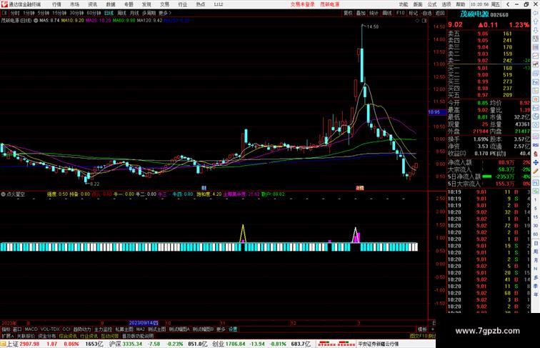This screenshot has width=540, height=348.
Task: Open the 行情 menu
Action: 56,4
